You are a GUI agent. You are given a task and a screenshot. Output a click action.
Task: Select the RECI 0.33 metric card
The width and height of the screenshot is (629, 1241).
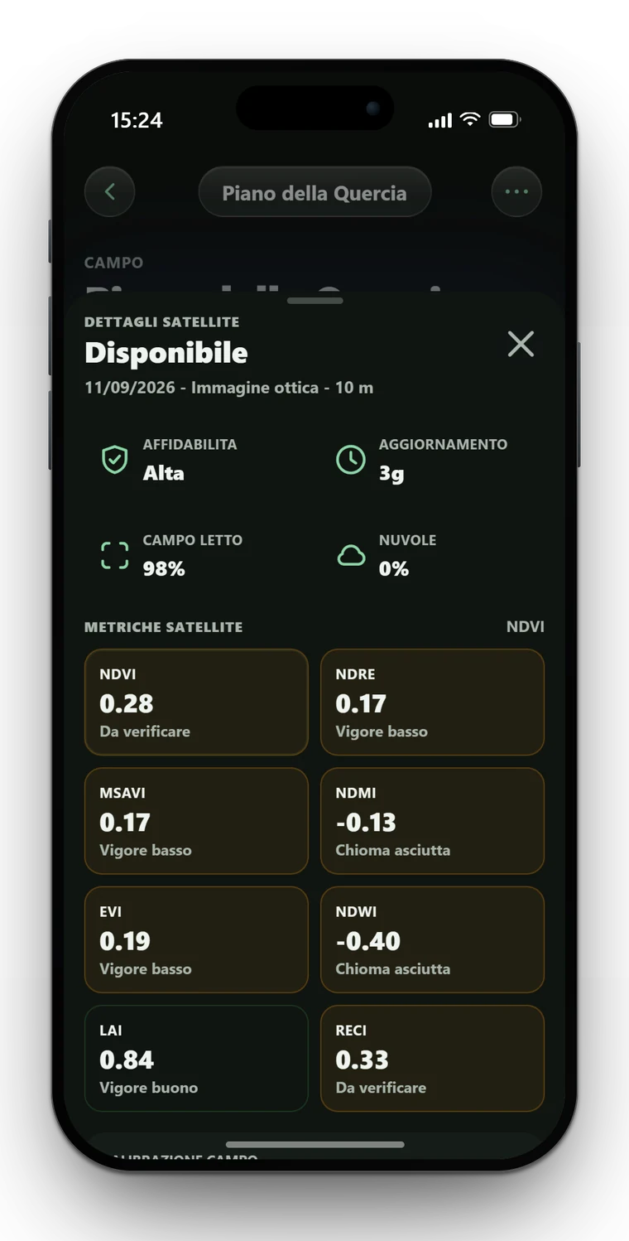click(x=432, y=1058)
